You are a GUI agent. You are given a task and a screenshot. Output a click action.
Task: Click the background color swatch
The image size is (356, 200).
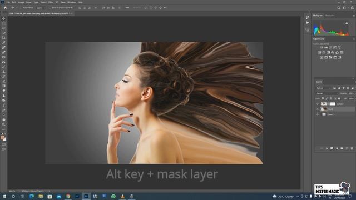[5, 139]
